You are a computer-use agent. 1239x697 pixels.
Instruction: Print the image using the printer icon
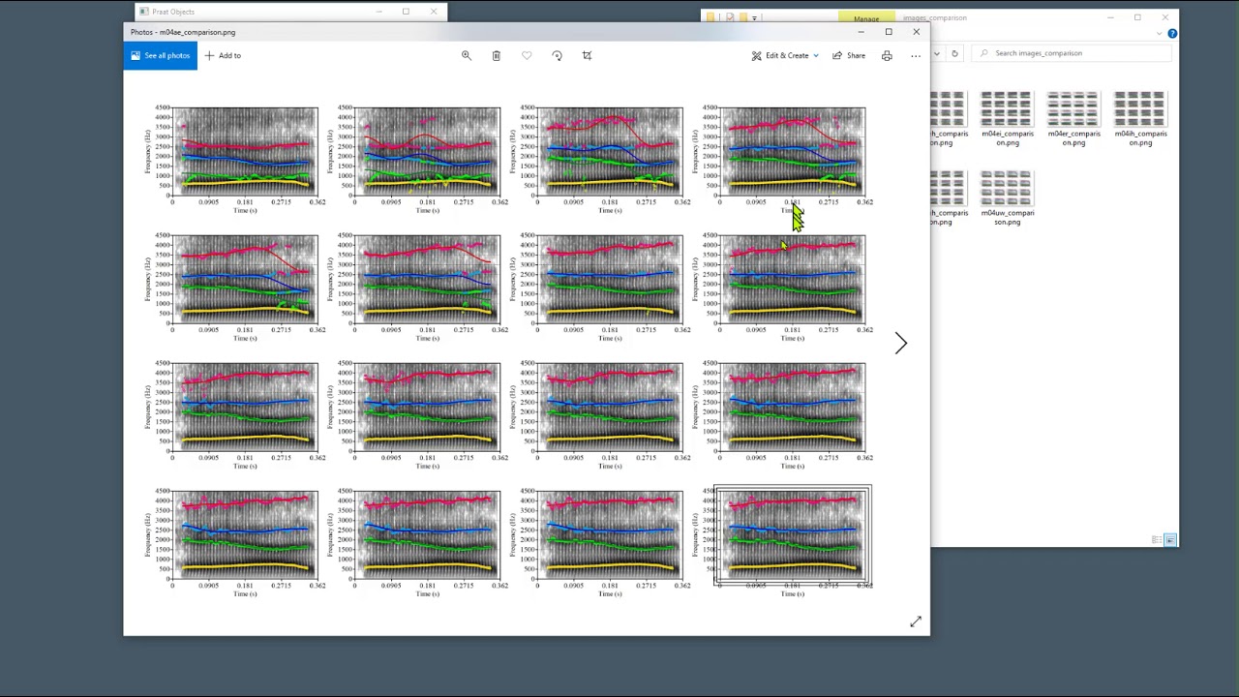887,55
